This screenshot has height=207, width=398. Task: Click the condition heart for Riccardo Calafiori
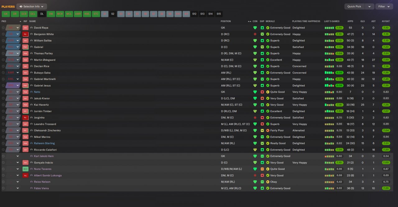coord(255,150)
